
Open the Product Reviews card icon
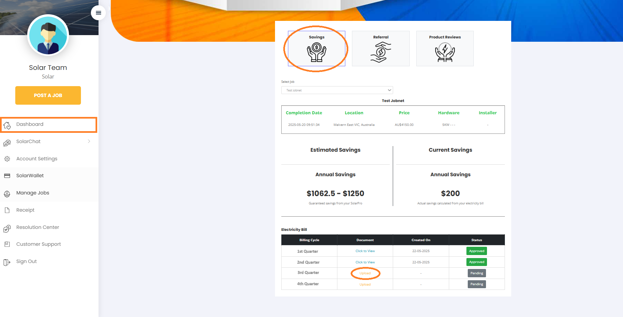445,53
